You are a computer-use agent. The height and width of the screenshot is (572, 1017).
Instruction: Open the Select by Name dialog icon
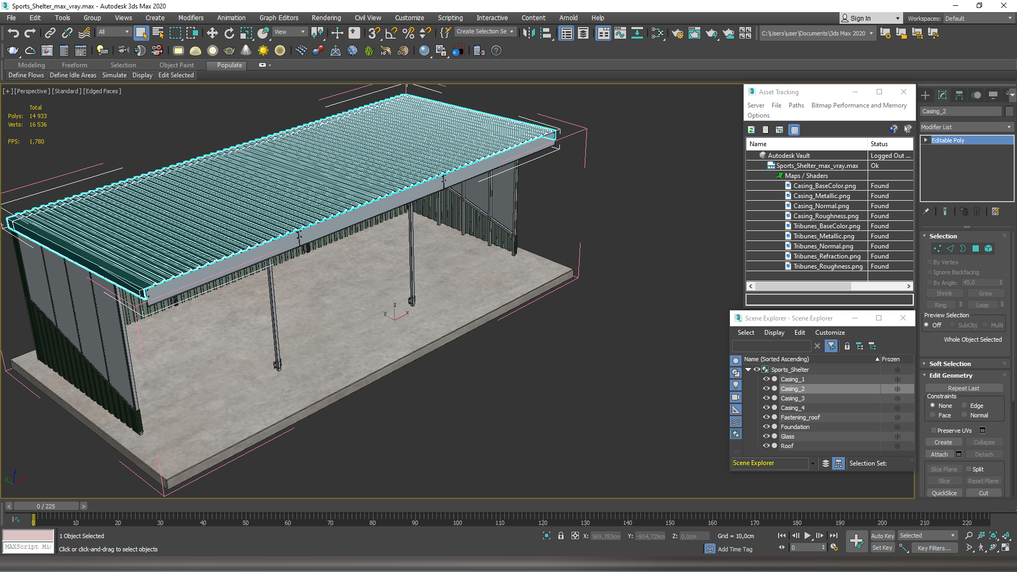158,33
